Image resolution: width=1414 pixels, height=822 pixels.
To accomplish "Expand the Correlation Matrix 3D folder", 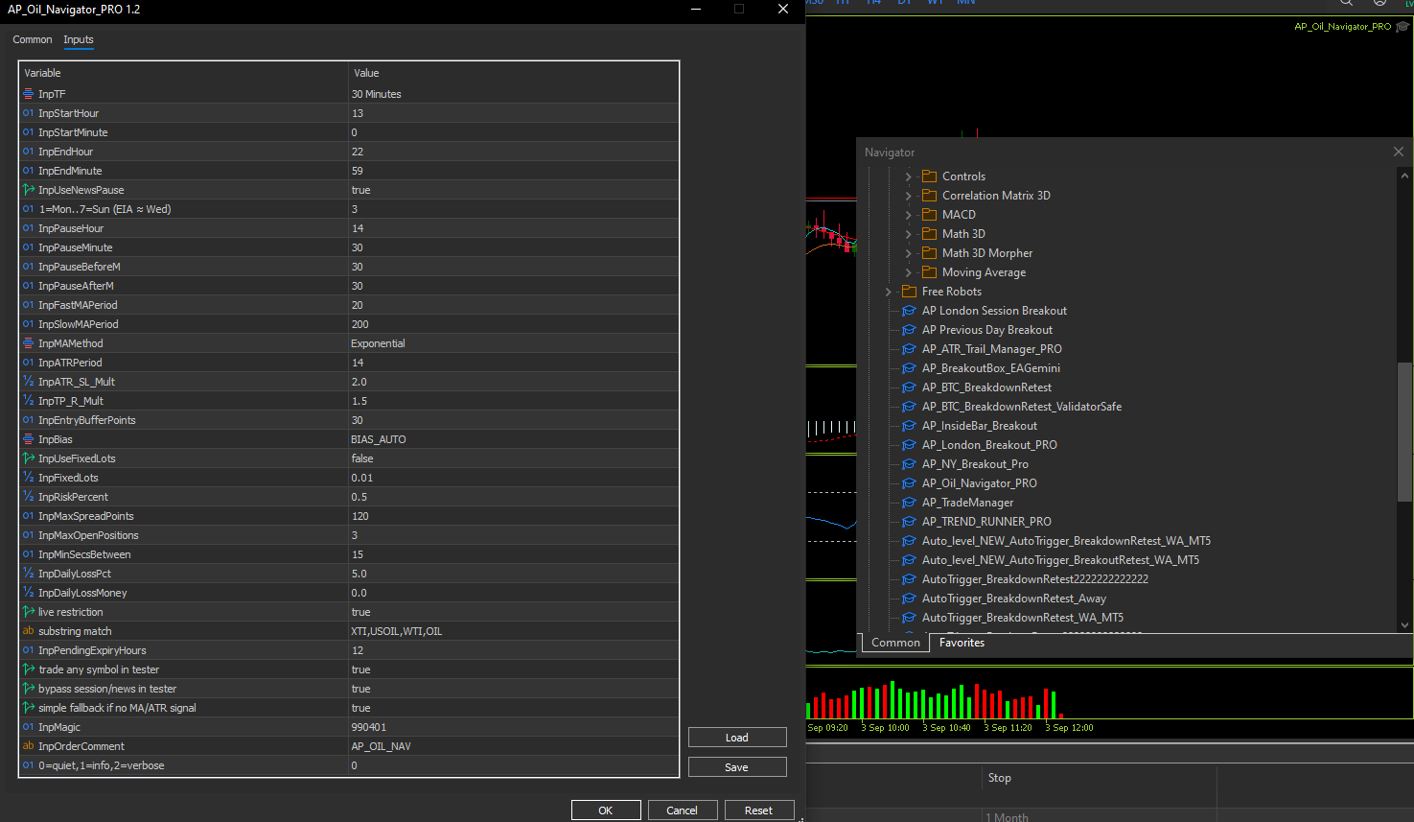I will click(x=908, y=196).
